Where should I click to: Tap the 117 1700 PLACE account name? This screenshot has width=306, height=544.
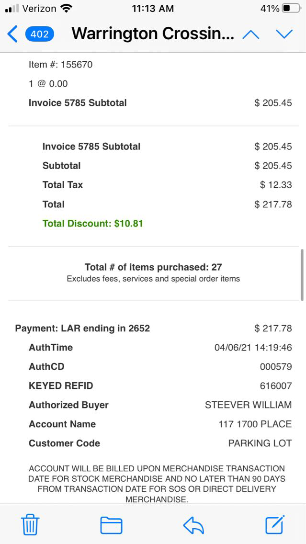(255, 424)
